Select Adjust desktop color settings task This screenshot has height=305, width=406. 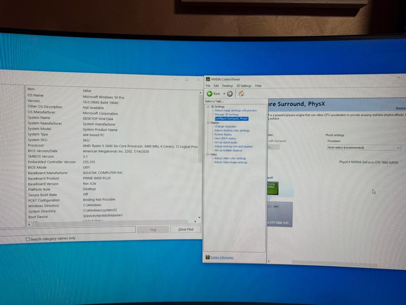point(232,130)
